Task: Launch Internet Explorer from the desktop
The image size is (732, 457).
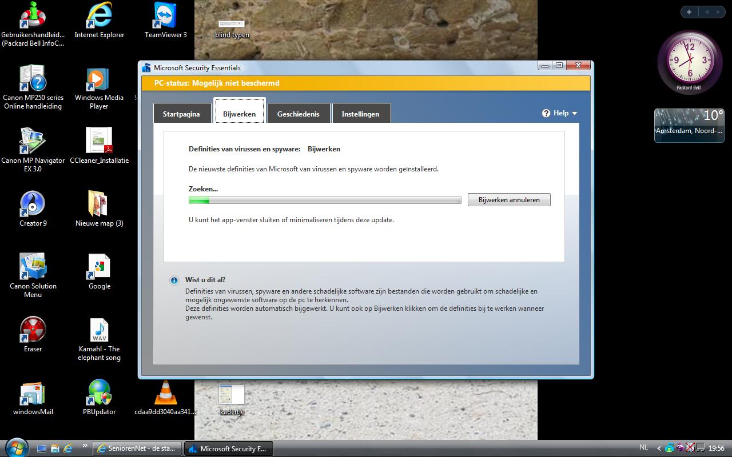Action: pyautogui.click(x=99, y=21)
